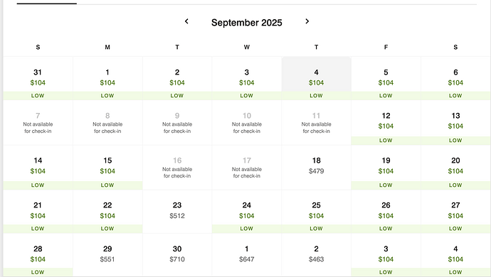This screenshot has height=277, width=491.
Task: Choose September 27 at $104
Action: 455,212
